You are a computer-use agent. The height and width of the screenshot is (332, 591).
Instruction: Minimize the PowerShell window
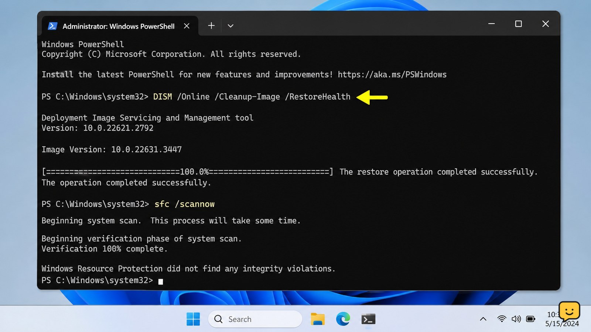[491, 24]
